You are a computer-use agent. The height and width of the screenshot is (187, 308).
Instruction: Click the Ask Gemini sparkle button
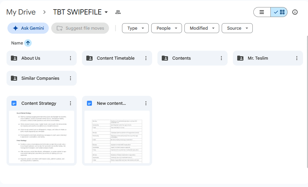pyautogui.click(x=28, y=28)
